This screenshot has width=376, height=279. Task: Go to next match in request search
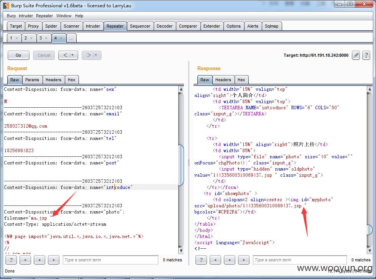54,260
